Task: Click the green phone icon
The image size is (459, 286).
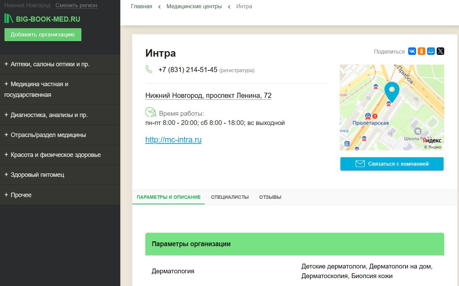Action: click(149, 70)
